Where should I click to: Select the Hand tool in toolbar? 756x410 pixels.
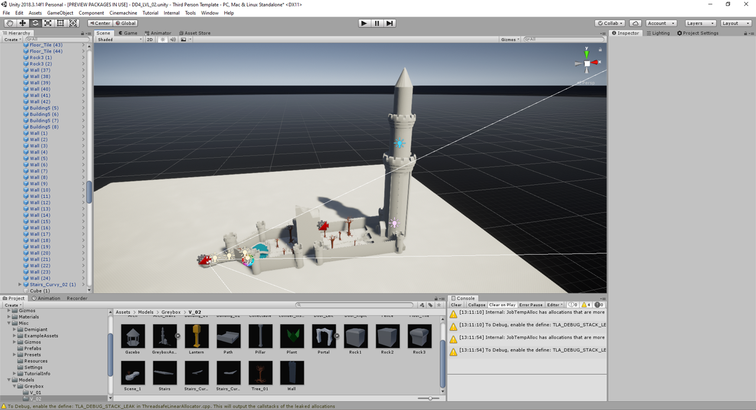click(x=10, y=23)
